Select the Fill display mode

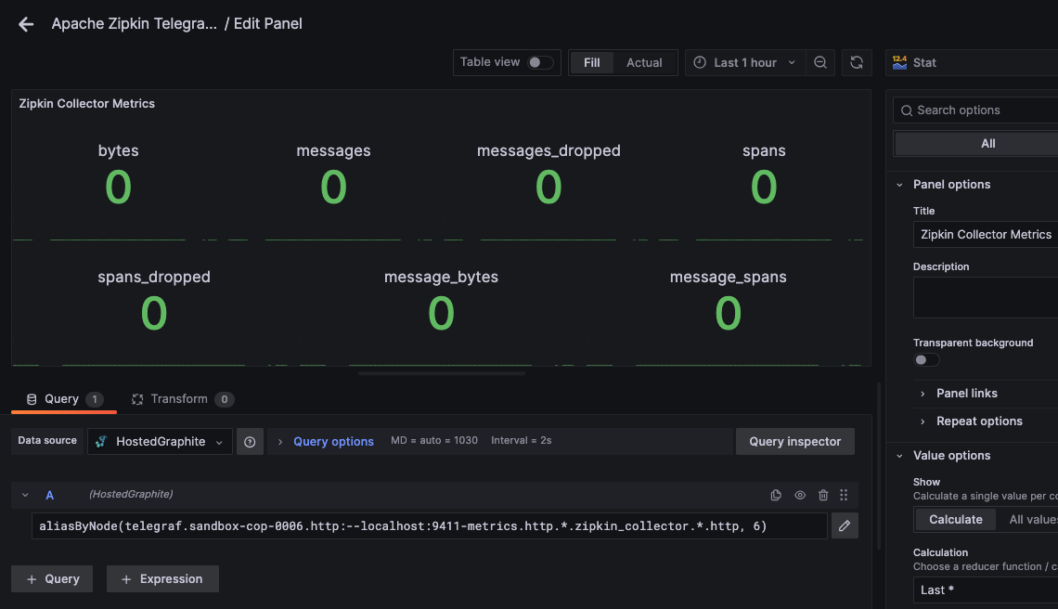point(592,63)
